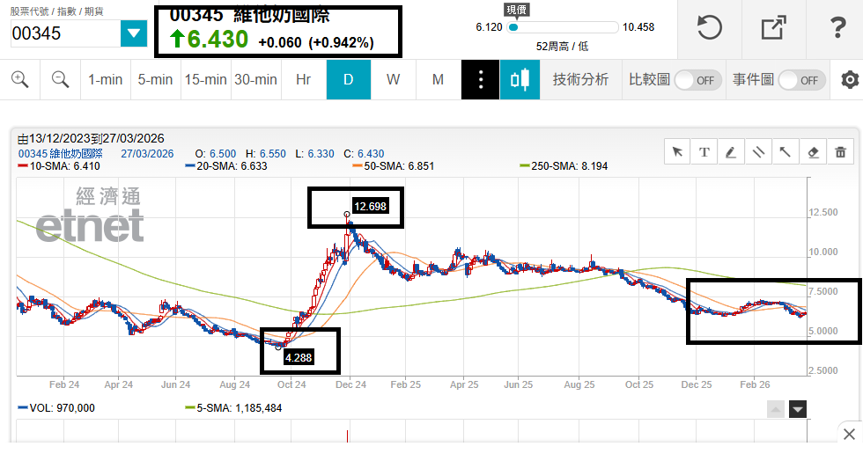Click the trash delete all drawings icon
The width and height of the screenshot is (863, 461).
point(840,152)
